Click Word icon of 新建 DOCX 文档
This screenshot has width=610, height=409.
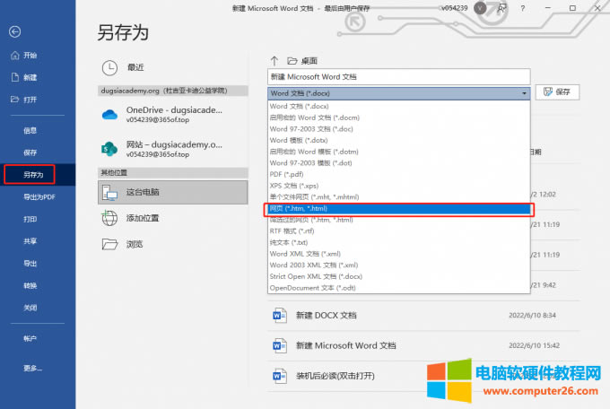tap(280, 315)
